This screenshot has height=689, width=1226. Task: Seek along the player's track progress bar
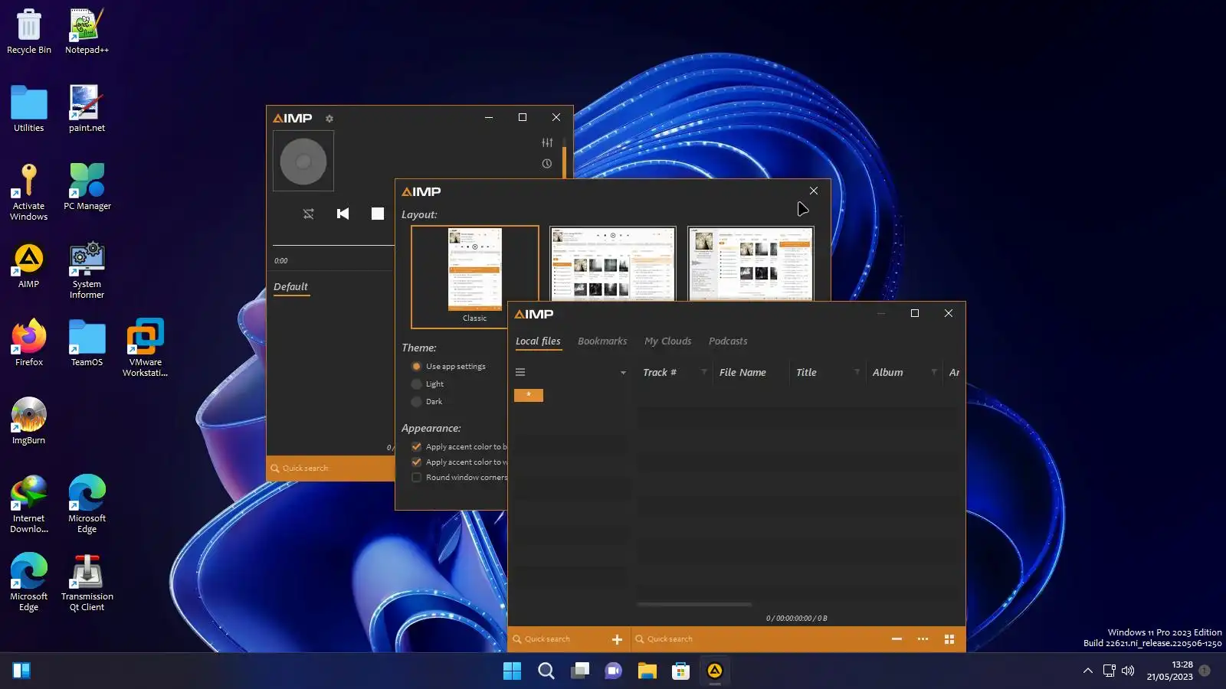tap(333, 245)
